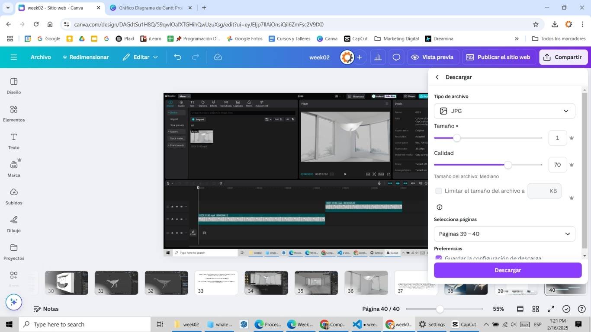This screenshot has width=591, height=332.
Task: Open the Chrome tab search dropdown arrow
Action: (x=7, y=8)
